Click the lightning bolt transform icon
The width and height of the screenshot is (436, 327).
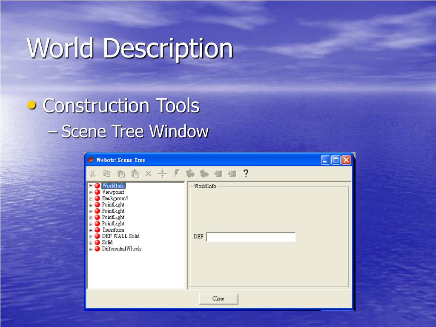176,173
